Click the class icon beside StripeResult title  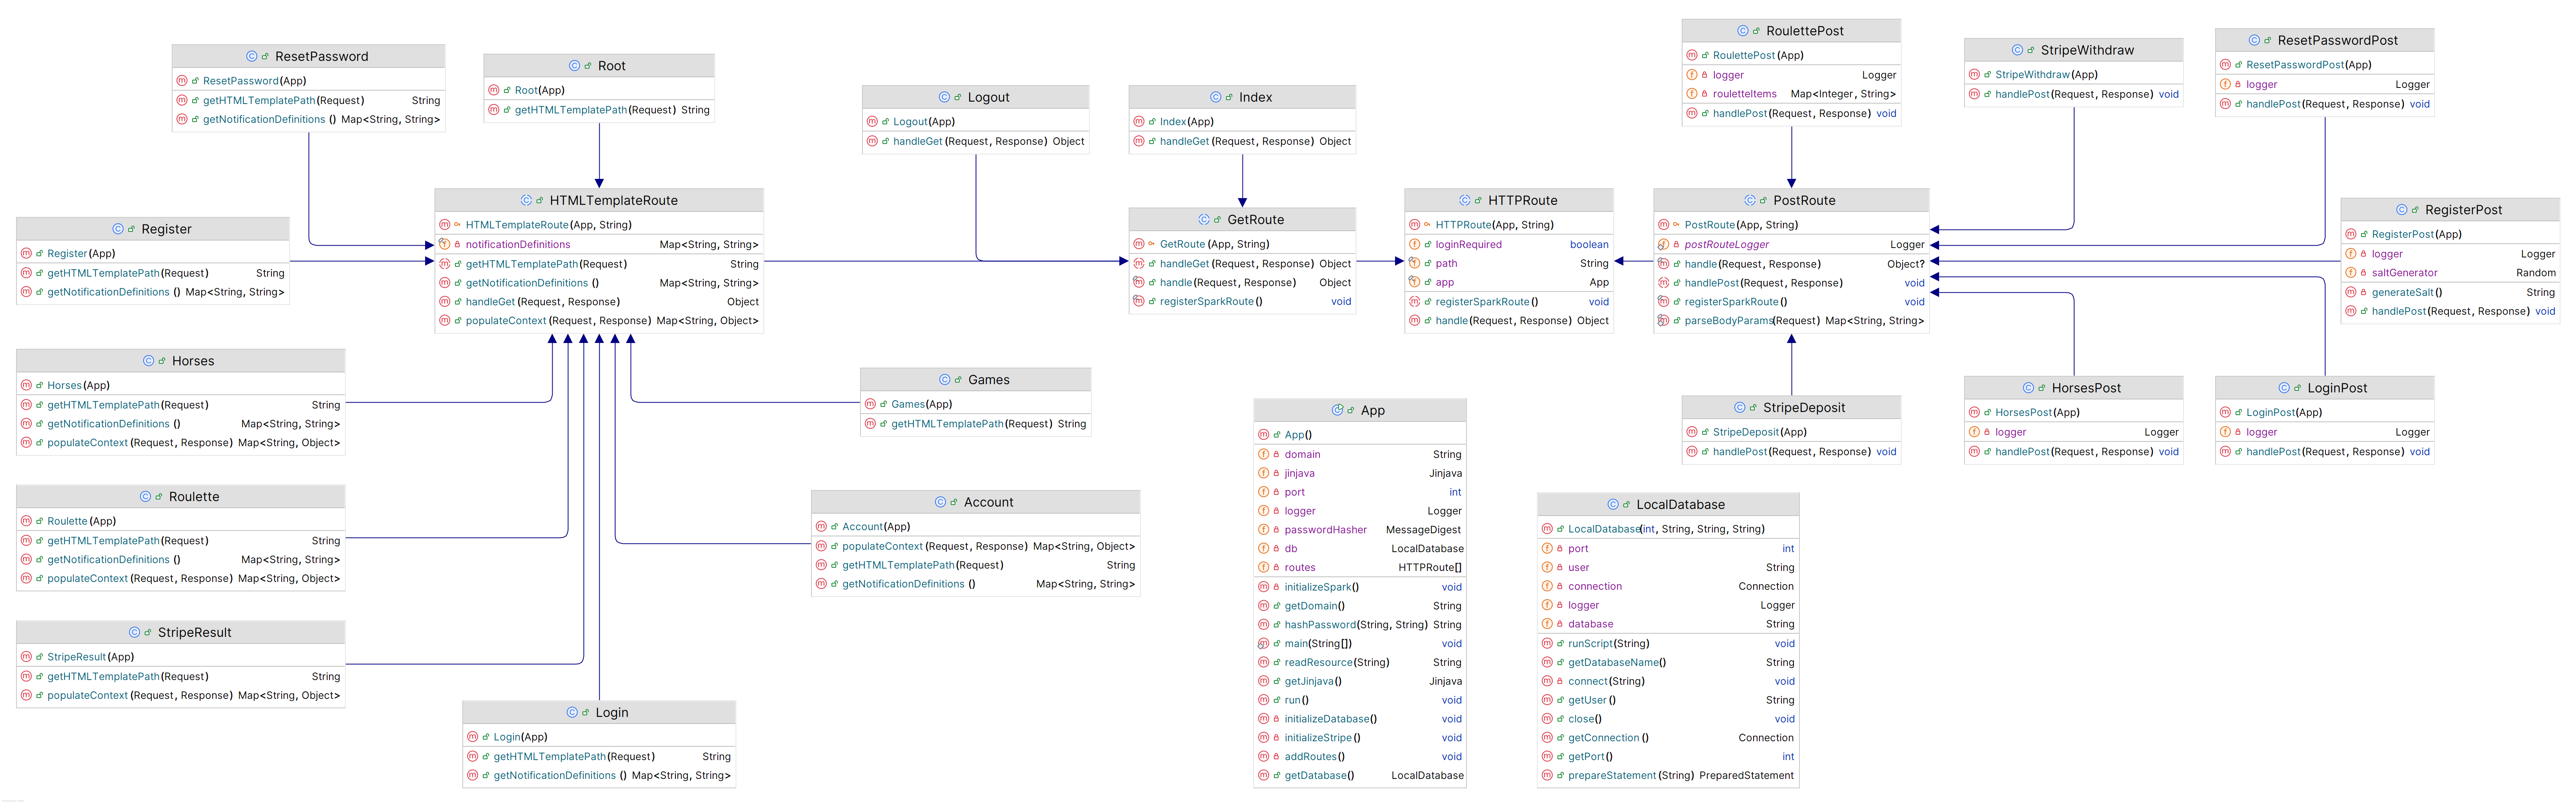(x=135, y=633)
